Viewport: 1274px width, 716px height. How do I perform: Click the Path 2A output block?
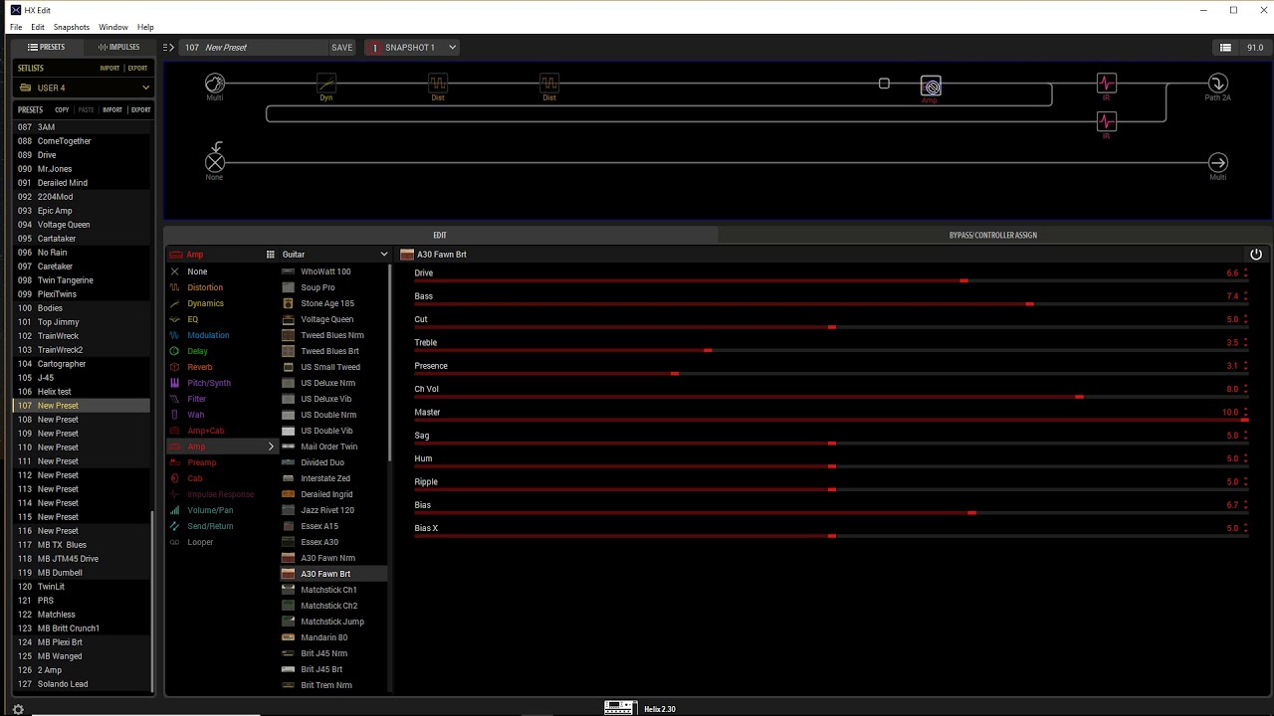[1217, 83]
